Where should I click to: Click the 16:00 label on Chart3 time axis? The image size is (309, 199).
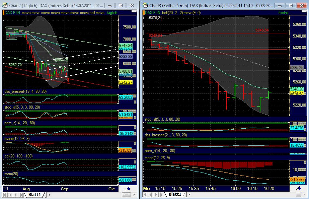coord(236,189)
